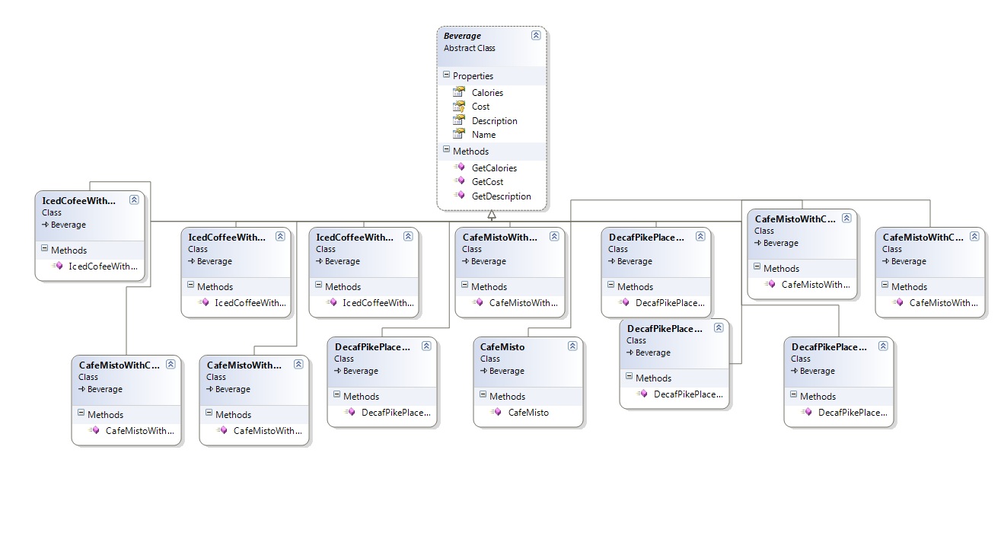1001x536 pixels.
Task: Click the Cost property icon
Action: (459, 107)
